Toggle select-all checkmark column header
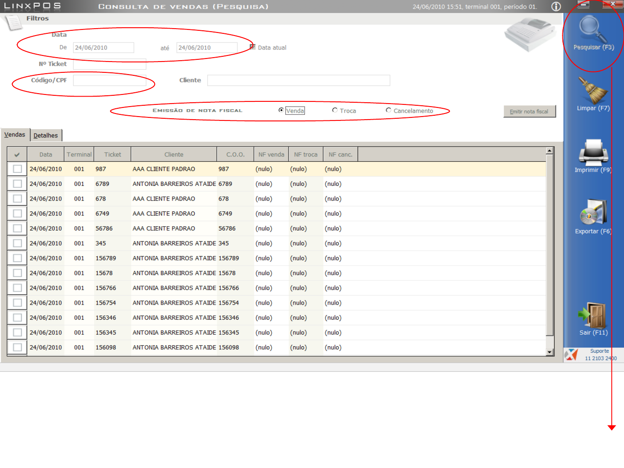This screenshot has width=624, height=468. tap(17, 154)
